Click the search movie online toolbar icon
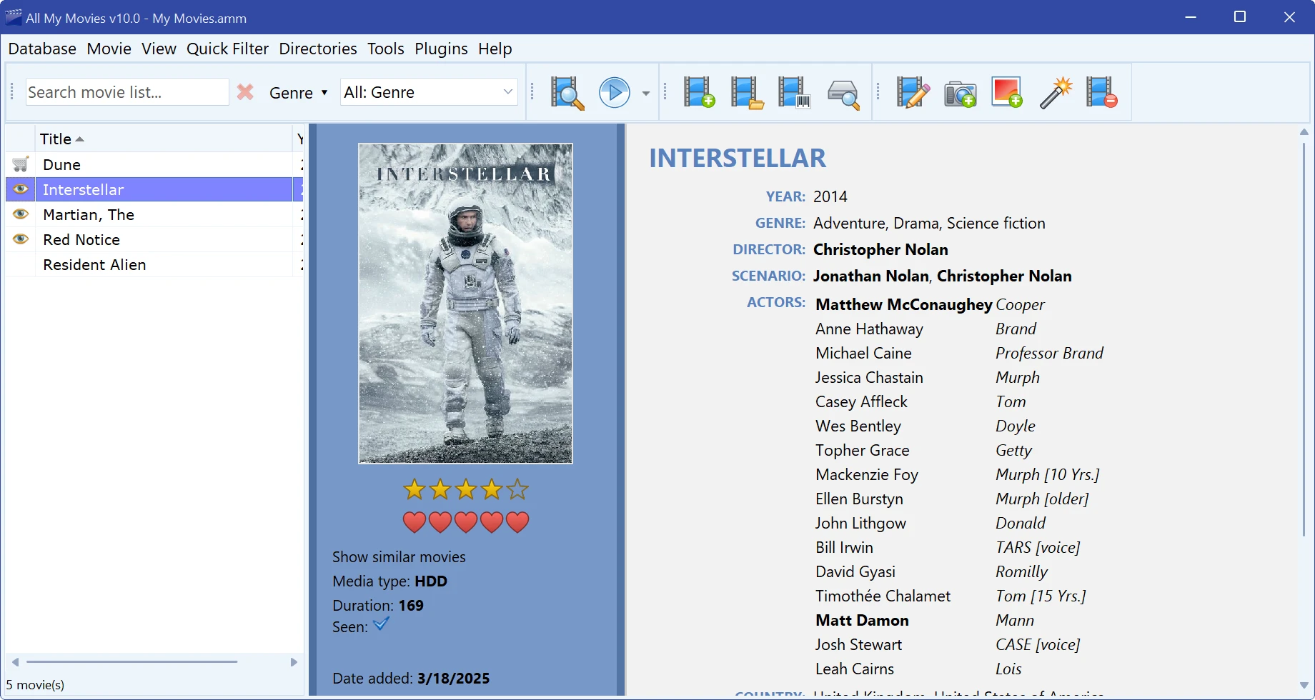This screenshot has width=1315, height=700. (567, 93)
